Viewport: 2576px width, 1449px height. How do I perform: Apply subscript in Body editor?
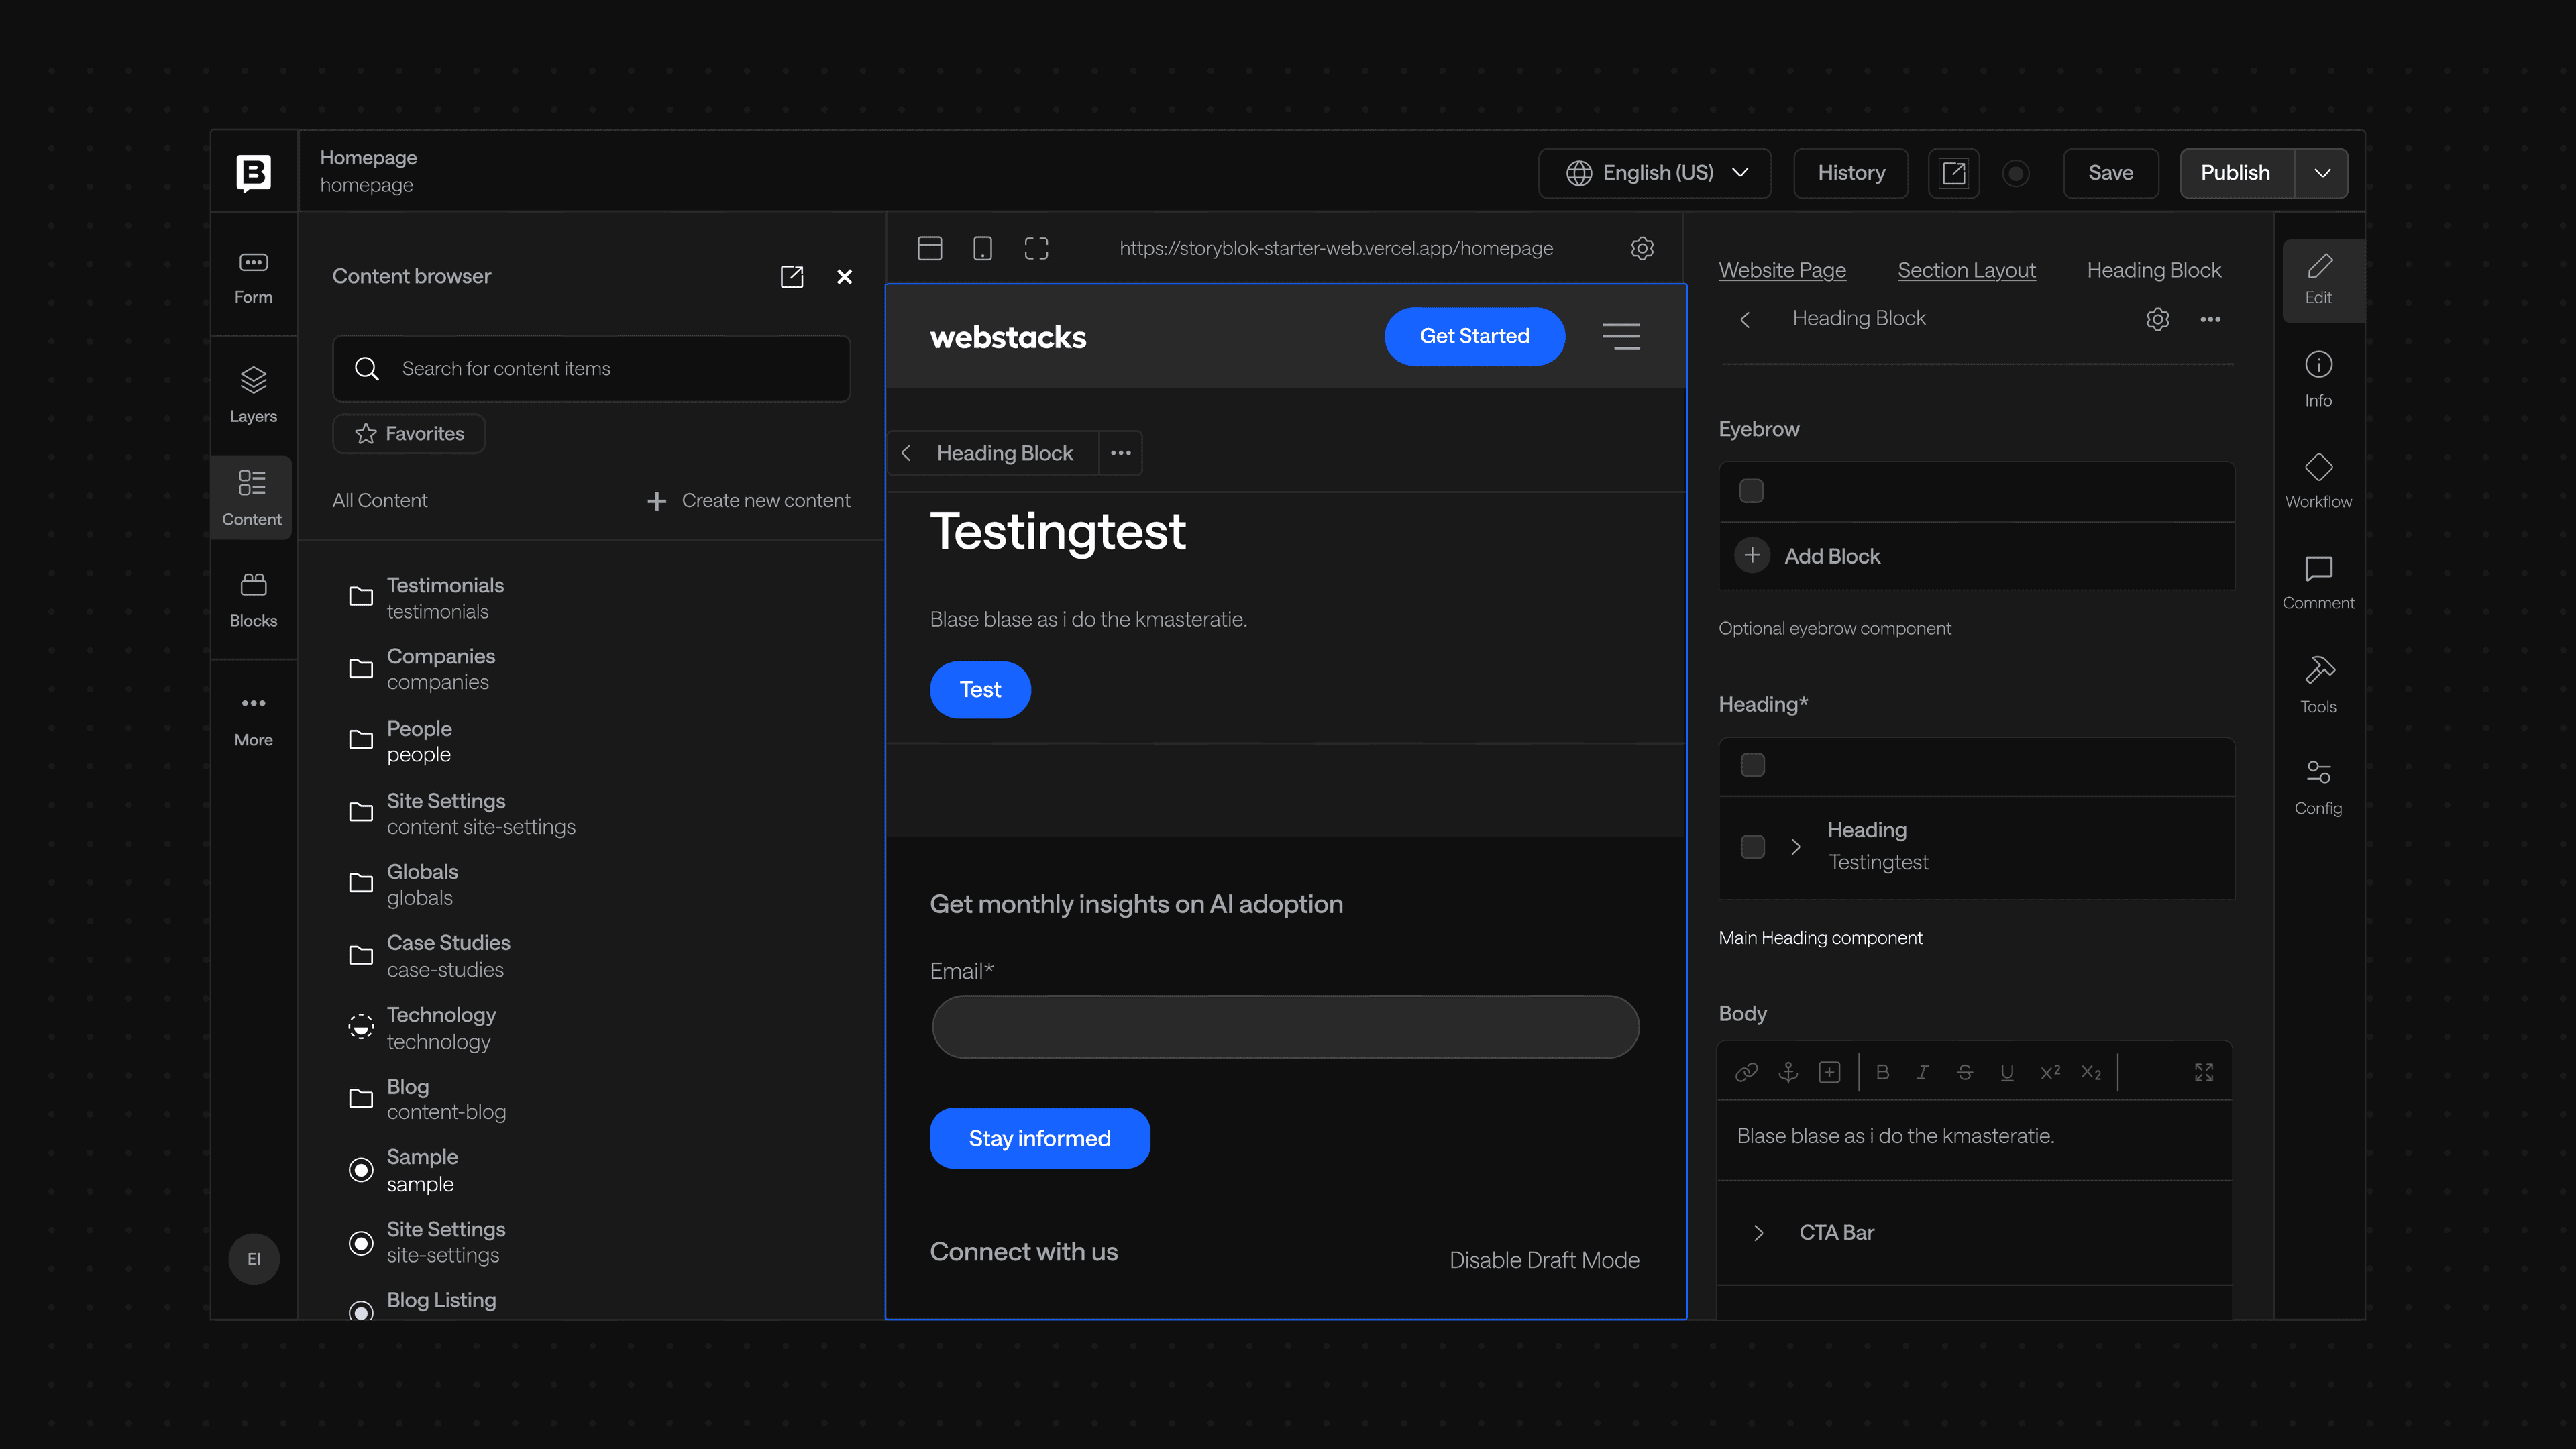pos(2091,1072)
